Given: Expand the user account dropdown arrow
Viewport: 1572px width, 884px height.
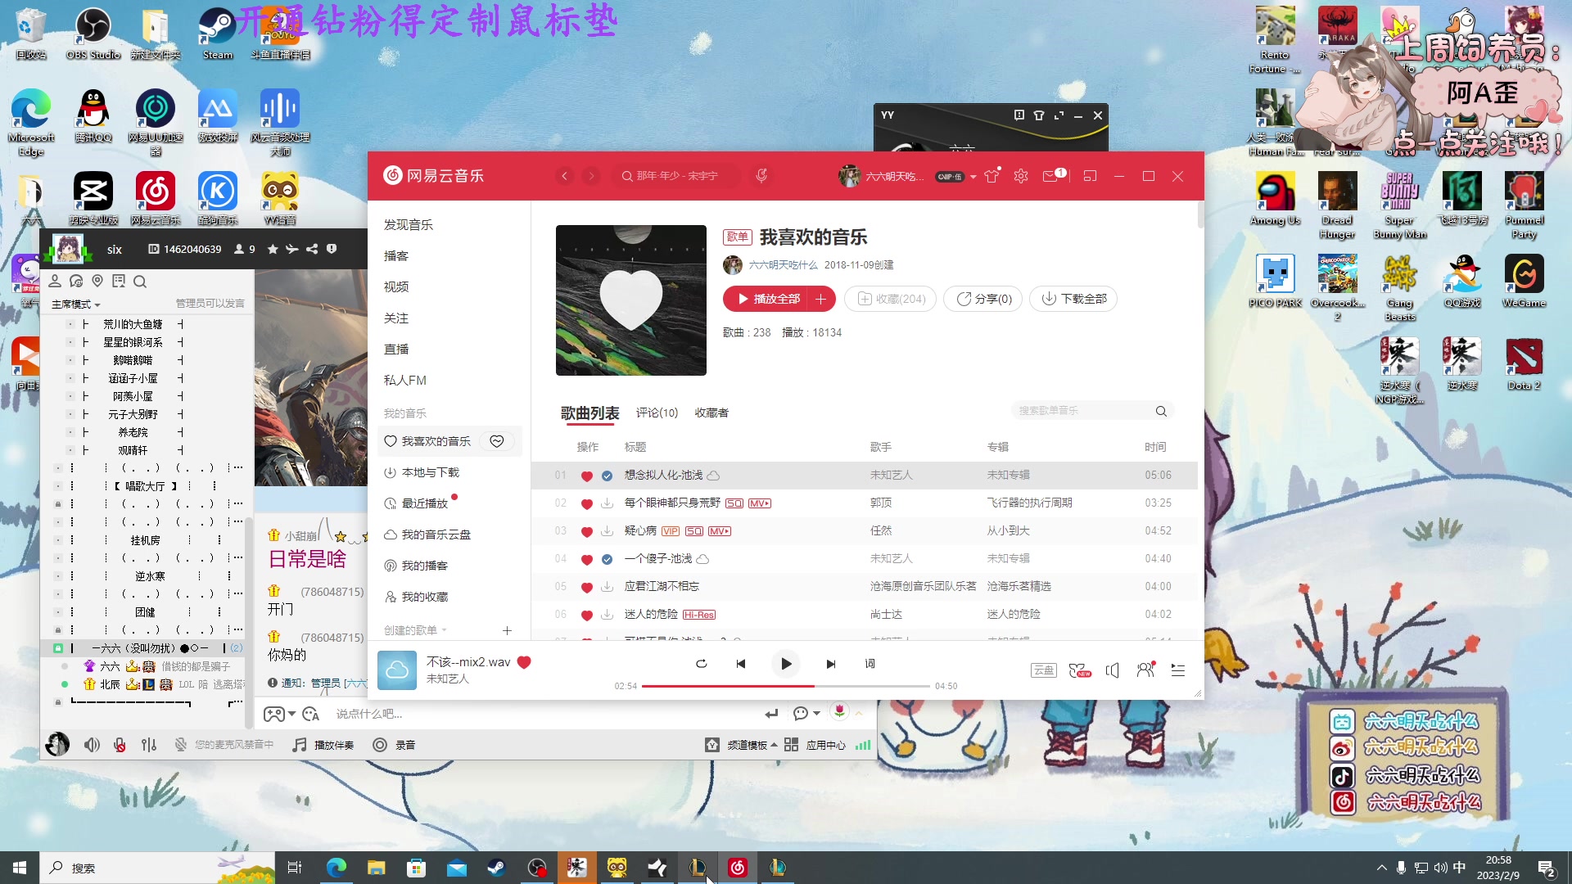Looking at the screenshot, I should (973, 177).
